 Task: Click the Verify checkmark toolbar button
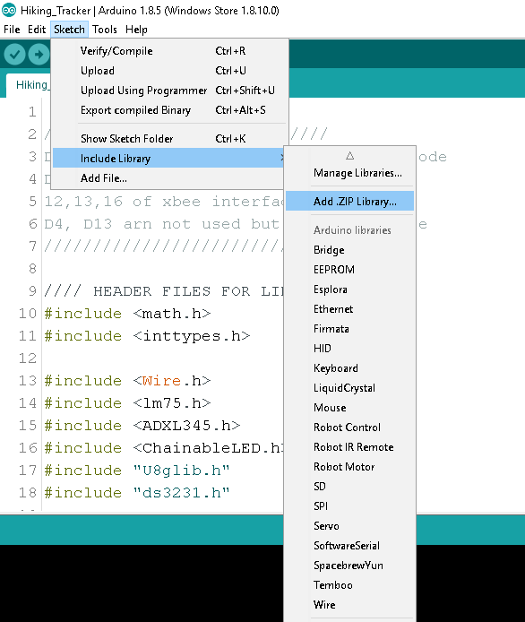pyautogui.click(x=15, y=54)
